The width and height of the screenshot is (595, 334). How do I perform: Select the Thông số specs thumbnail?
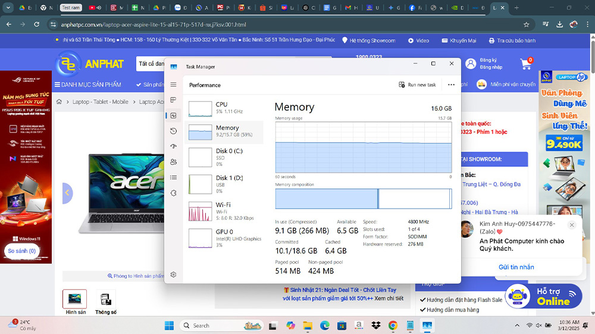105,299
